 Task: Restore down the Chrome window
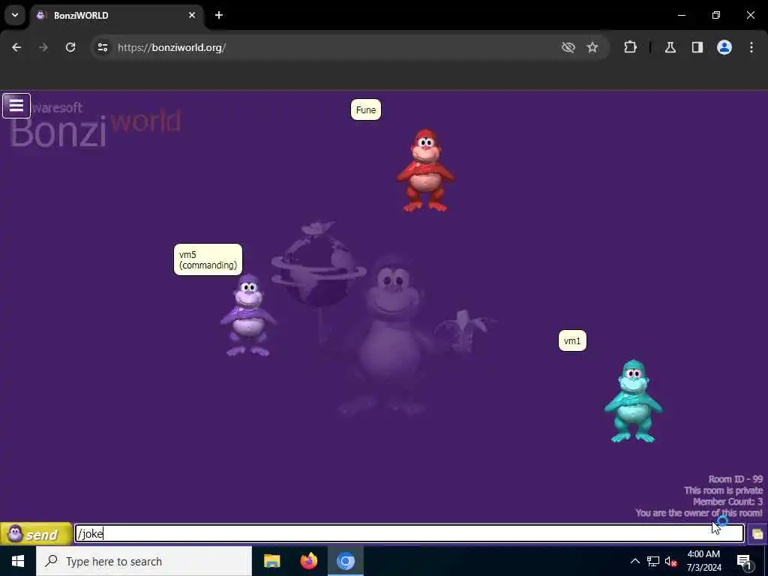pyautogui.click(x=716, y=15)
